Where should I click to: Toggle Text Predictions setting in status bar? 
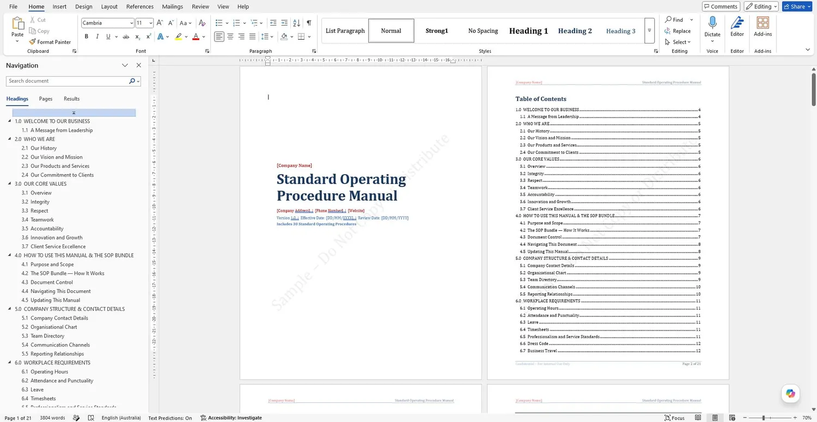170,418
